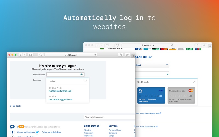Click shield extension icon in rear Safari window

coord(117,45)
